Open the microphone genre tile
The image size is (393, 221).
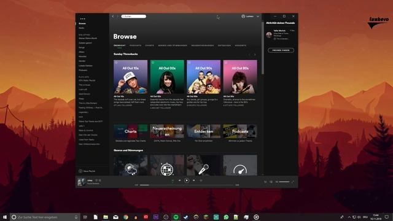pos(203,165)
